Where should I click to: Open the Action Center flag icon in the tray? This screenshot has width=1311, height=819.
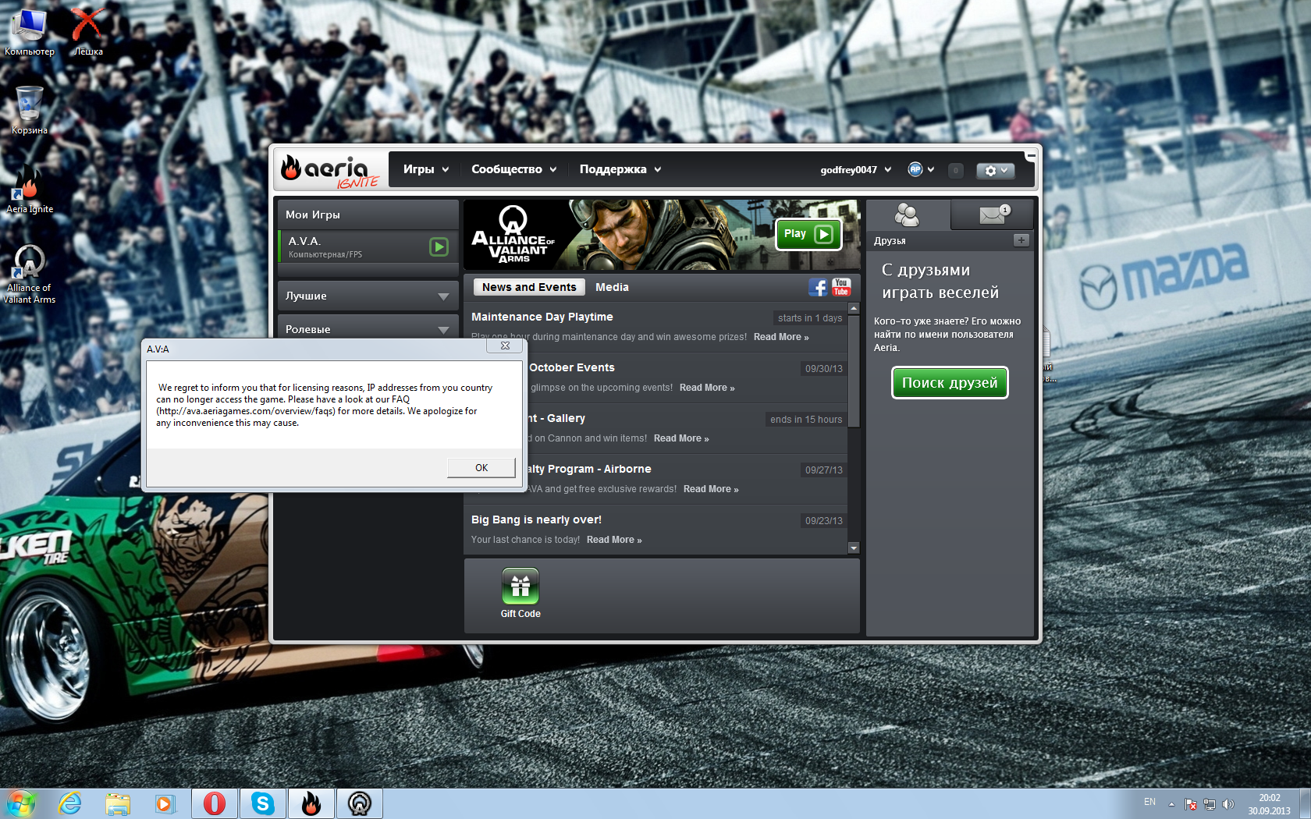1190,804
